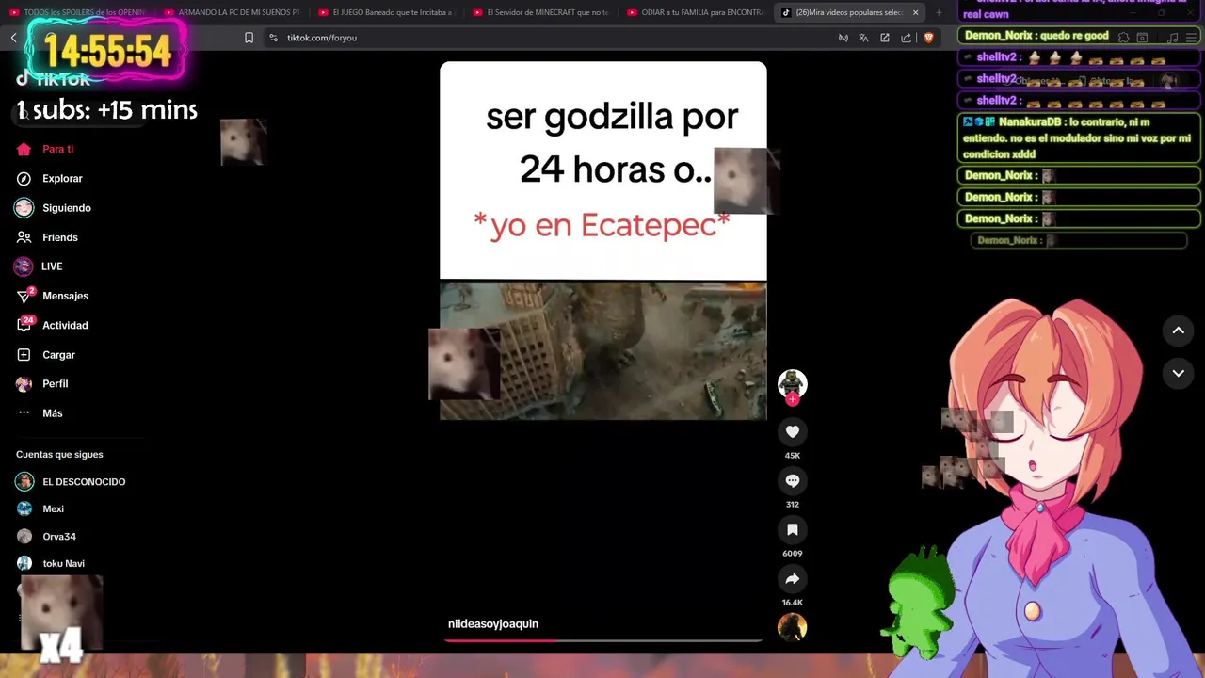Screen dimensions: 1205x678
Task: Open Mexi followed account
Action: coord(40,509)
